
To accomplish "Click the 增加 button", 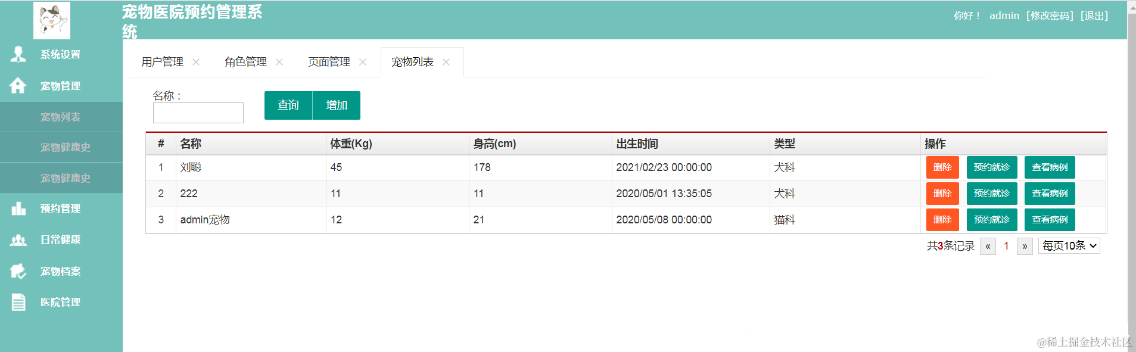I will [x=337, y=105].
